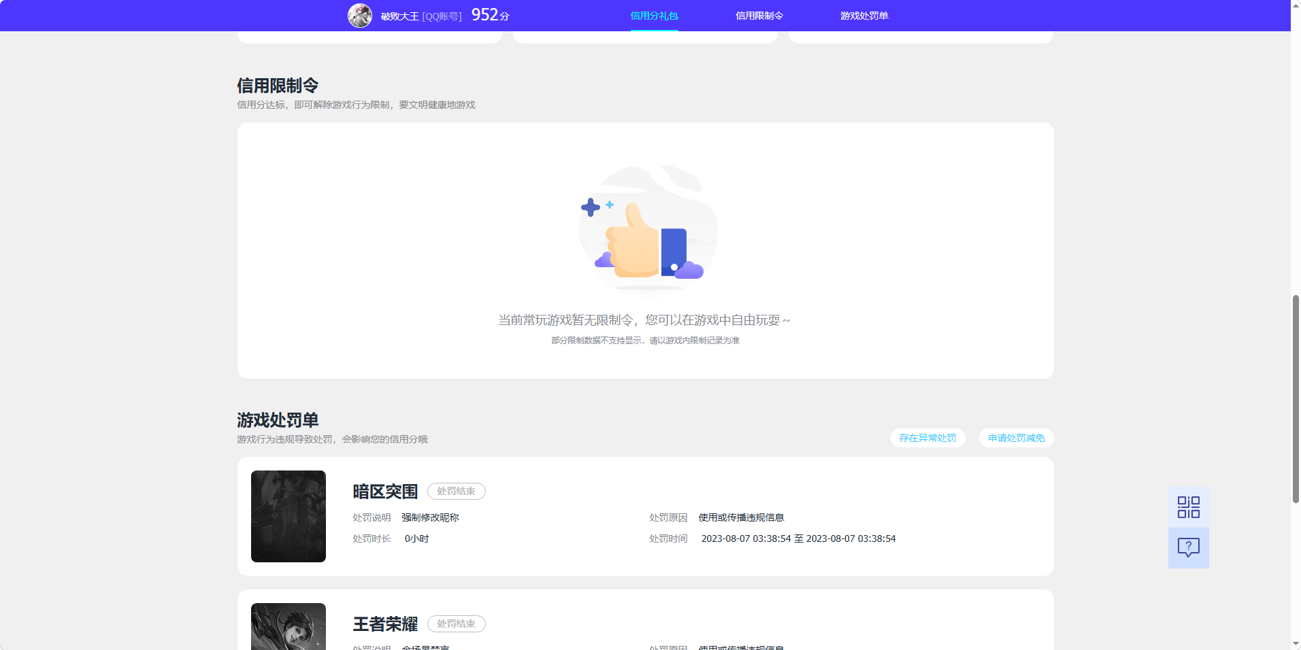Click 使用或传播违规信息 reason for 暗区突围
Viewport: 1301px width, 650px height.
(x=741, y=517)
